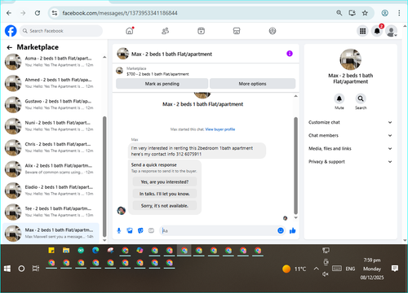This screenshot has height=293, width=408.
Task: View site information icon beside URL
Action: (55, 13)
